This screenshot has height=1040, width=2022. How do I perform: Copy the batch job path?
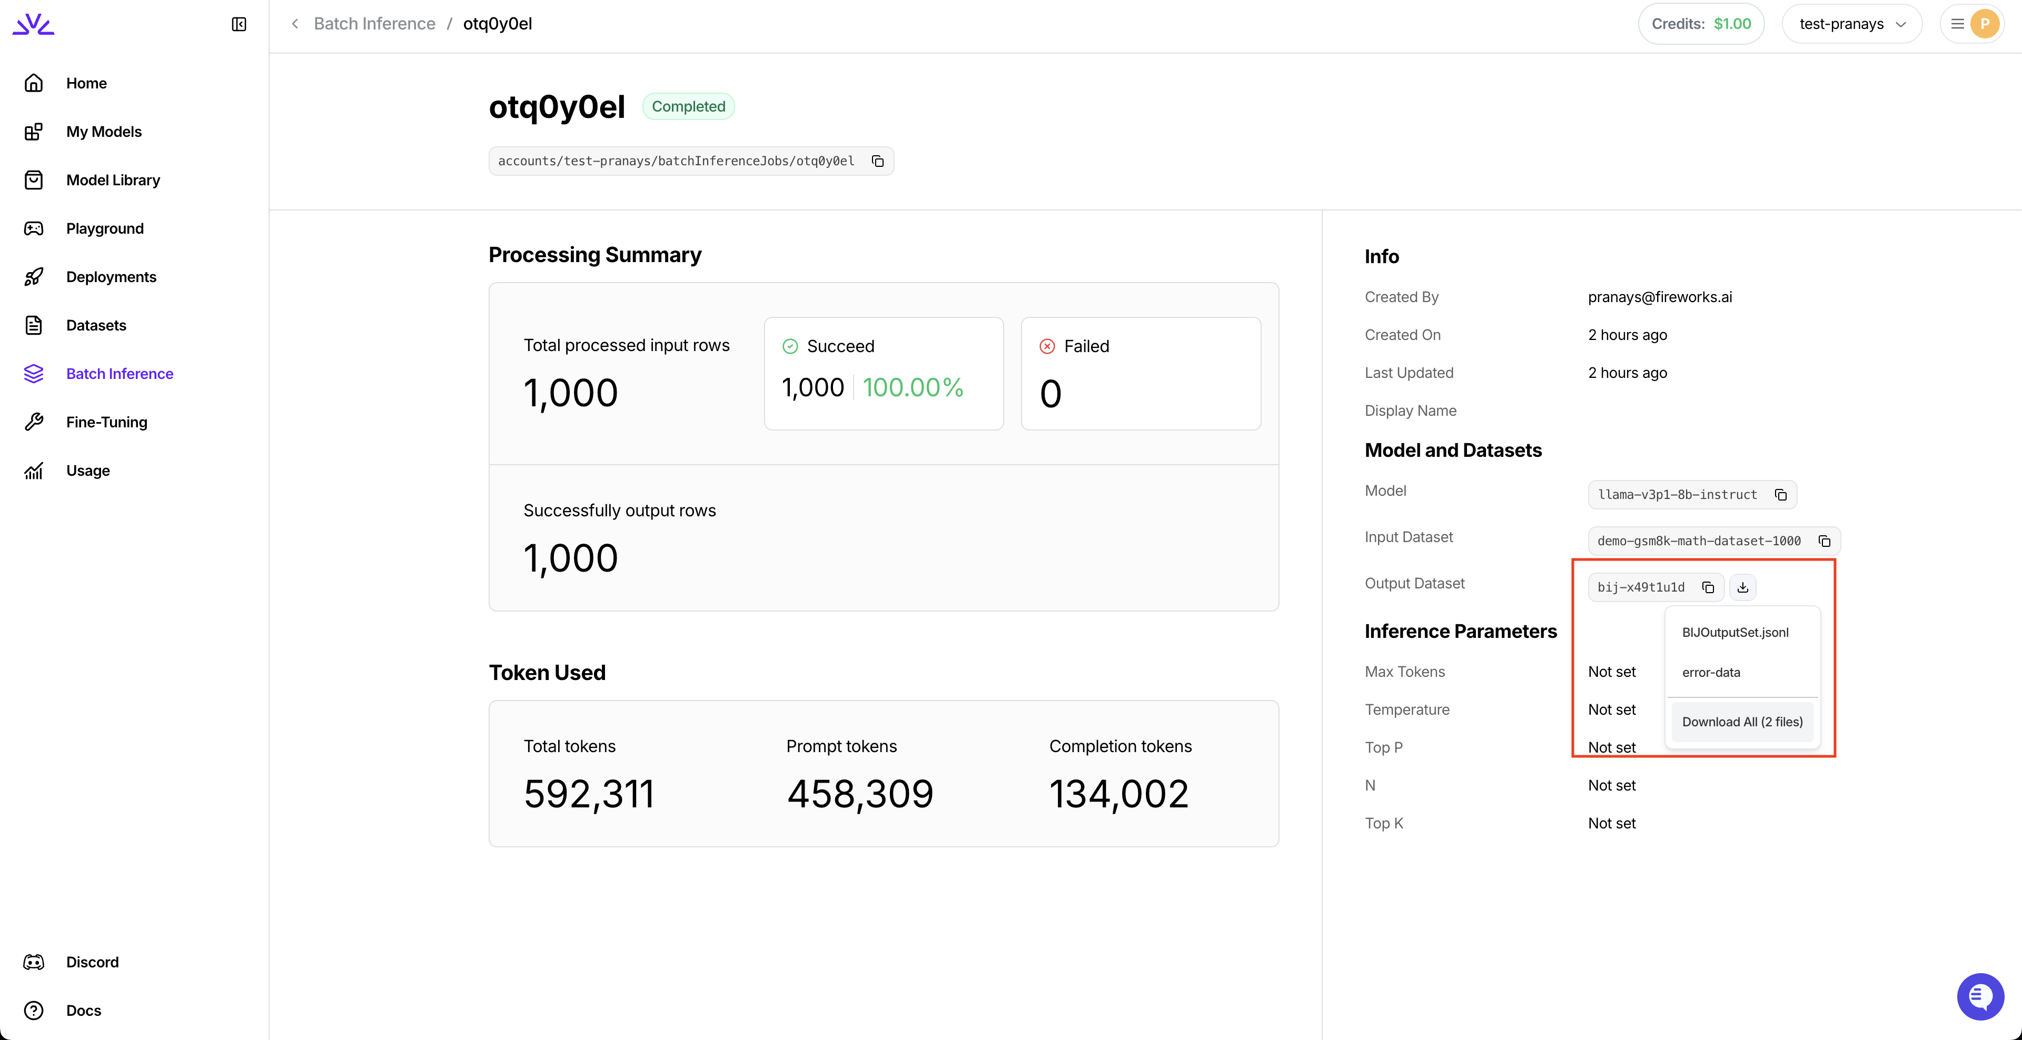(x=878, y=162)
